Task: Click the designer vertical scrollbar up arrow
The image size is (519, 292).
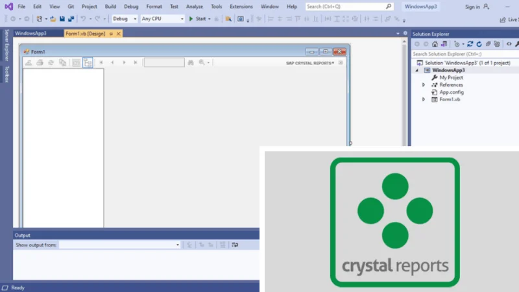Action: click(404, 42)
